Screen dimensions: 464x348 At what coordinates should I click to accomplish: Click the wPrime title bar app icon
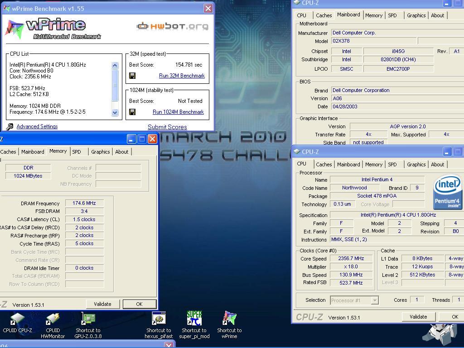pyautogui.click(x=6, y=8)
